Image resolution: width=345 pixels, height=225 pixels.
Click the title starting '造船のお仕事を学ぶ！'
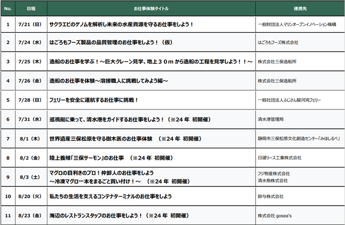coord(151,62)
